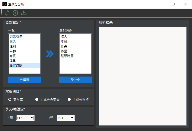This screenshot has height=131, width=192.
Task: Select highlighted 睡眠時間 in the 一覧 list
Action: tap(24, 65)
